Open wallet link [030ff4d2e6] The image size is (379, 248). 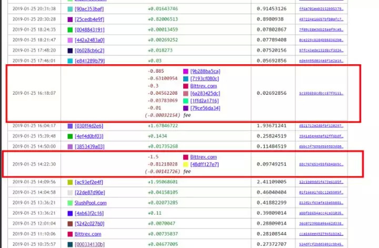[x=89, y=126]
